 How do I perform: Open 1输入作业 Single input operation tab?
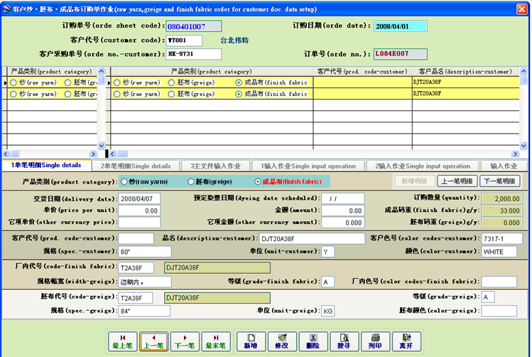point(308,166)
